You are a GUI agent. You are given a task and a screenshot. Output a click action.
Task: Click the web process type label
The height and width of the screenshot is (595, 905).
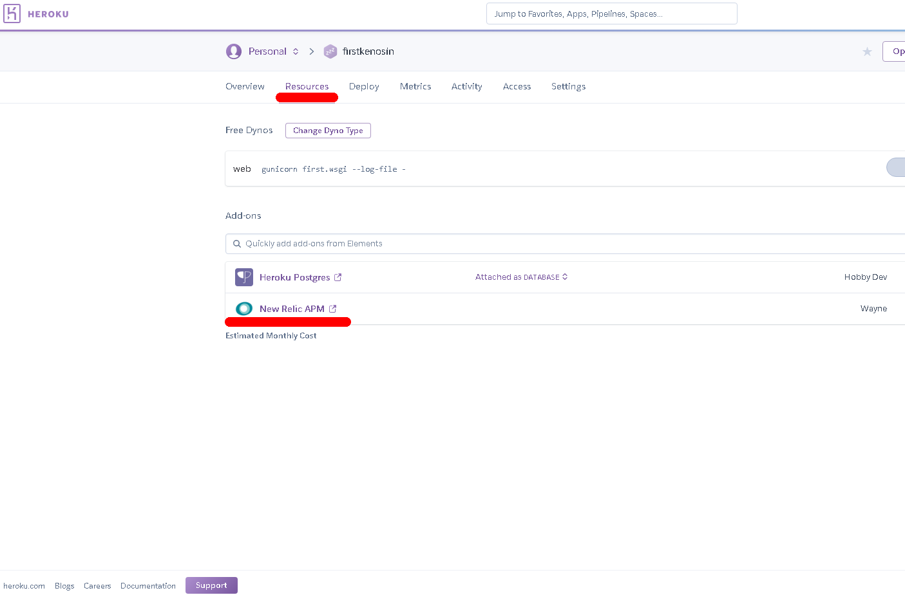click(242, 169)
